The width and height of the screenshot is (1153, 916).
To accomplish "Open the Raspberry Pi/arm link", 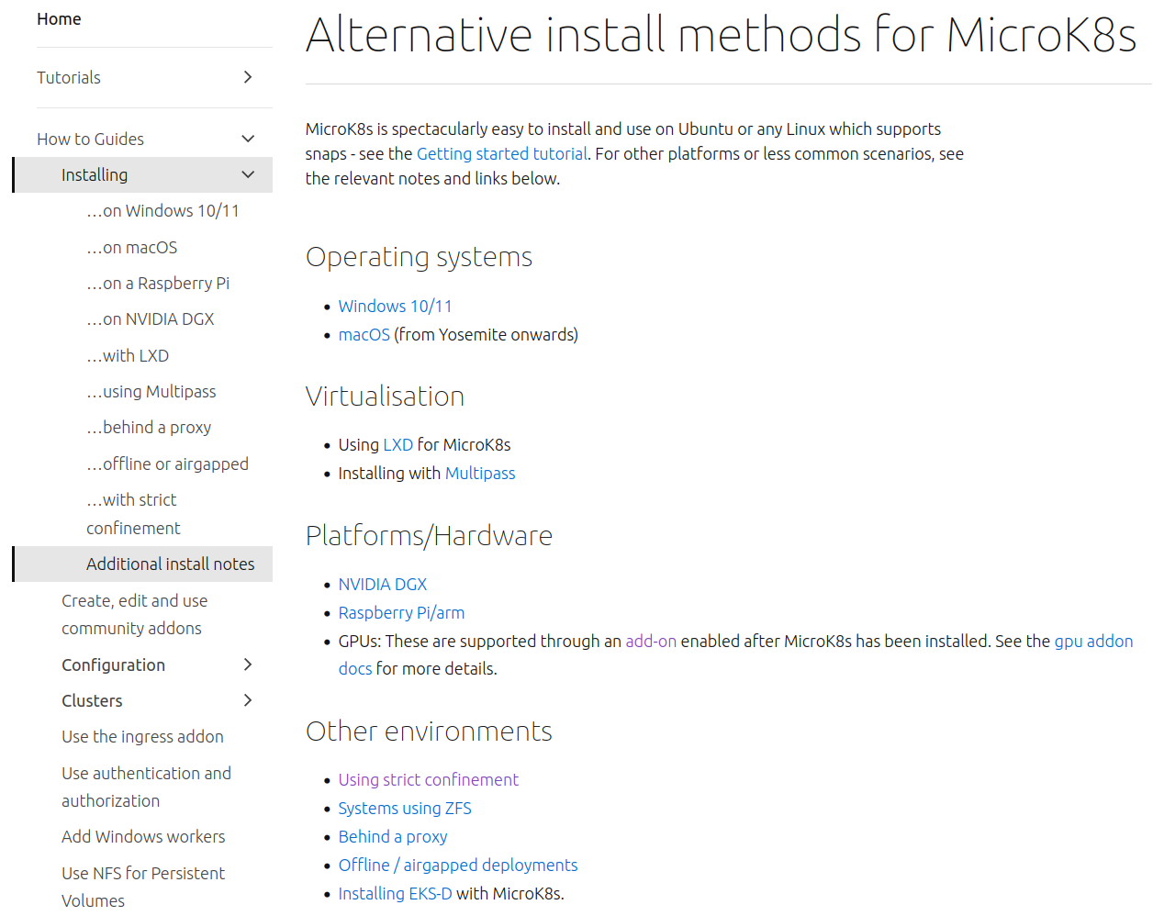I will (401, 612).
